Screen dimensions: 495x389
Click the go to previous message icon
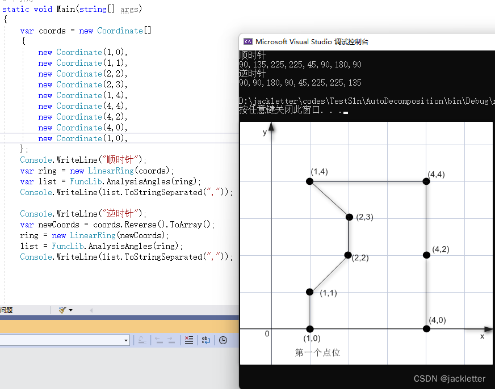(x=159, y=340)
